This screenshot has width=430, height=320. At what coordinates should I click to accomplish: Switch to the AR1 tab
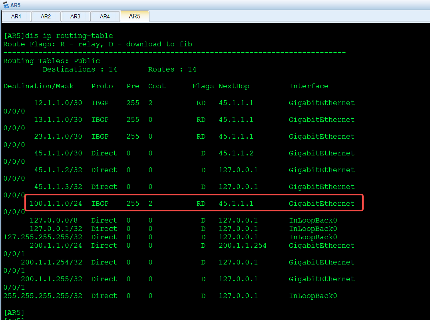(16, 16)
